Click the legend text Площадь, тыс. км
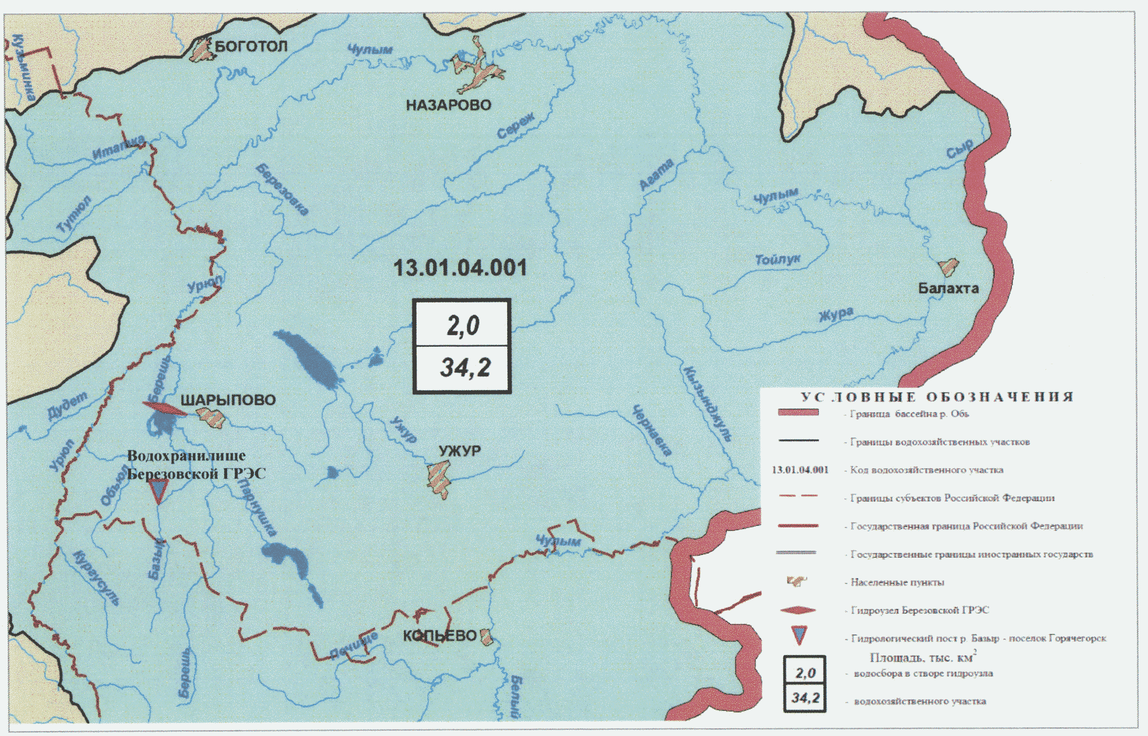 923,657
